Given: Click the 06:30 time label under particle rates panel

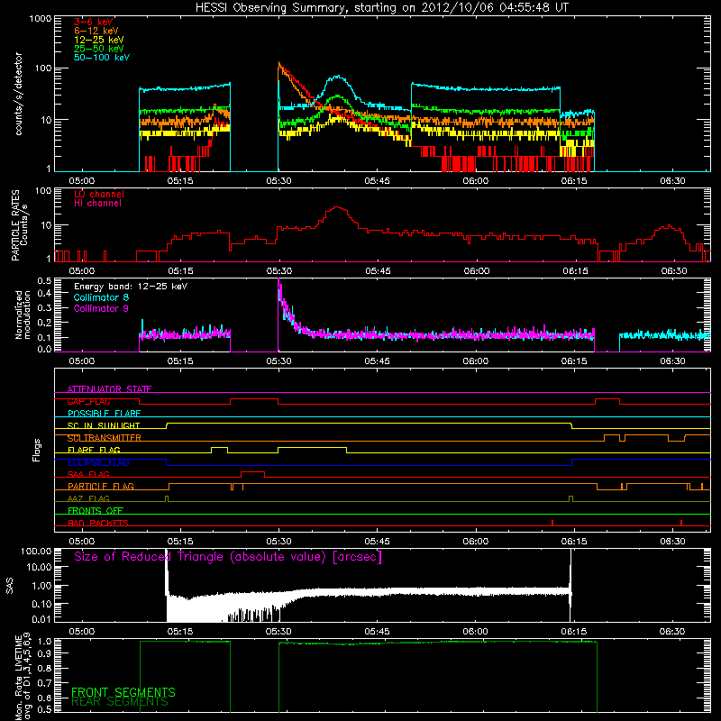Looking at the screenshot, I should 673,271.
